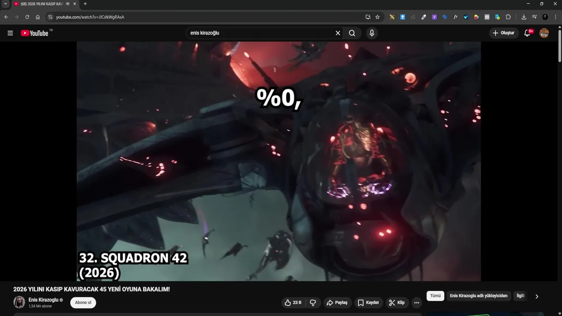Show browser downloads icon
Image resolution: width=562 pixels, height=316 pixels.
tap(524, 17)
